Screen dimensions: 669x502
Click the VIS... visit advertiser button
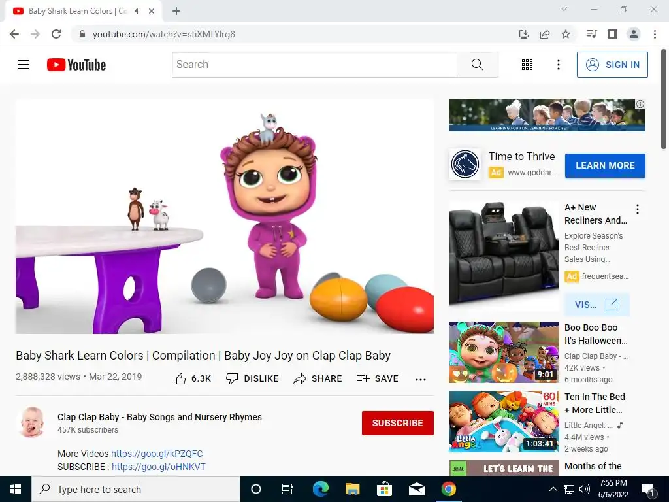pos(596,305)
